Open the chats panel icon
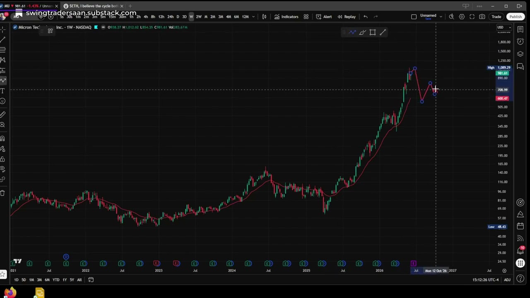 (x=520, y=66)
